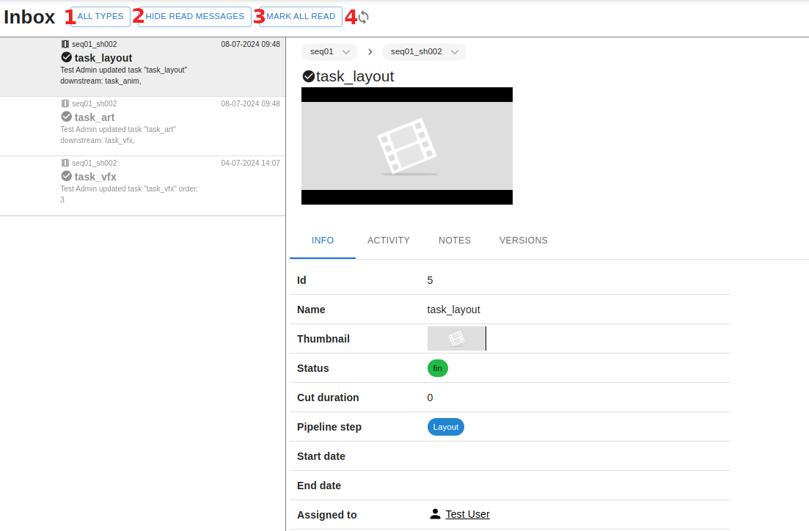Click the check icon beside task_art message
Screen dimensions: 809x531
pos(66,117)
